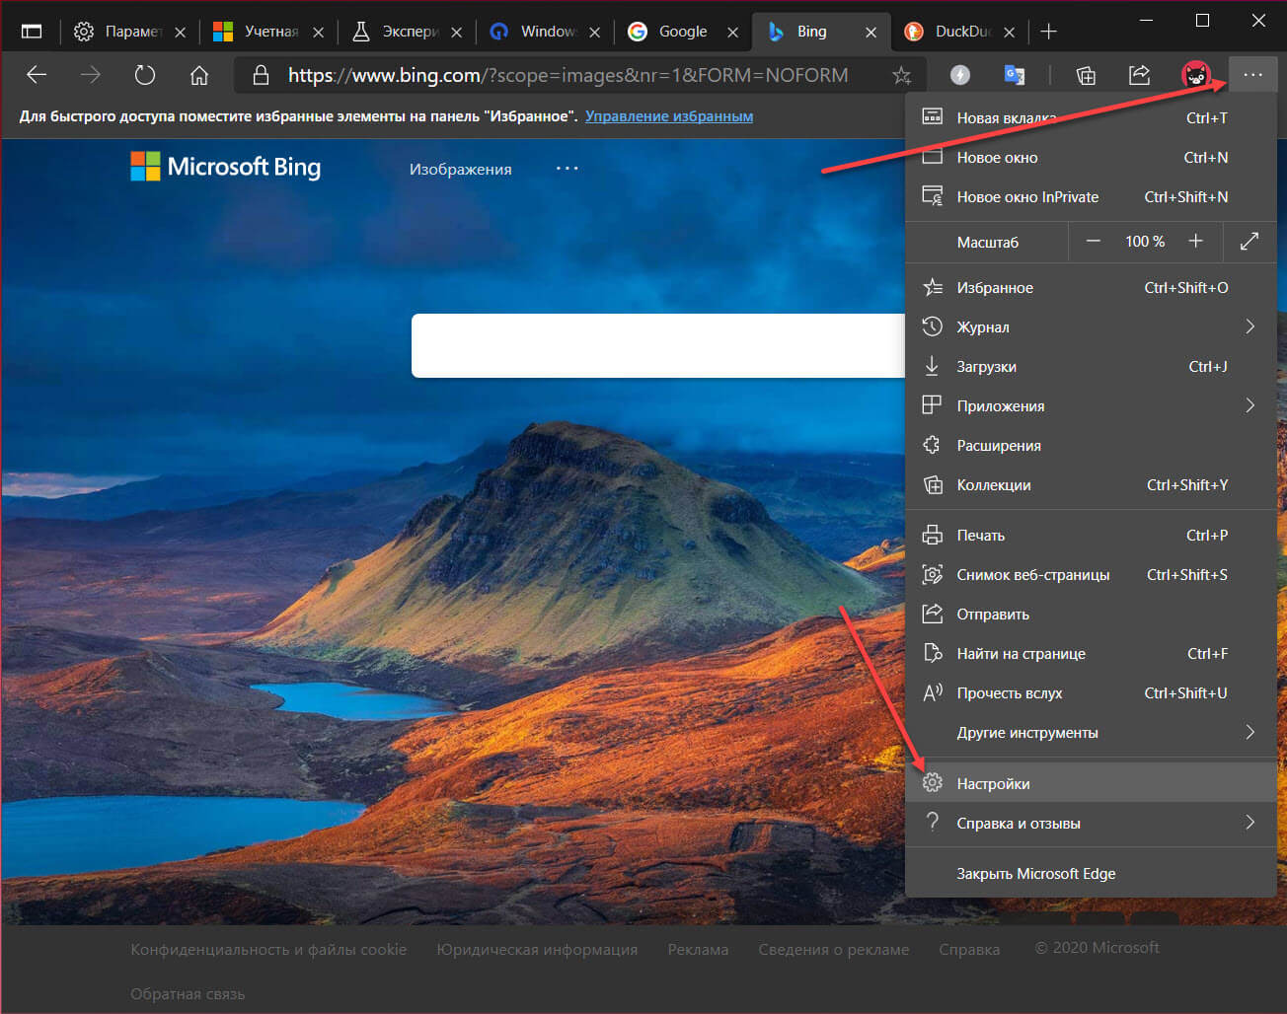Select Снимок веб-страницы
The width and height of the screenshot is (1287, 1014).
tap(1091, 574)
